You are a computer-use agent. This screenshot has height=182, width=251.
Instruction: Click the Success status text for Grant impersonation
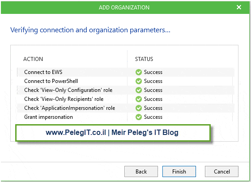coord(153,117)
